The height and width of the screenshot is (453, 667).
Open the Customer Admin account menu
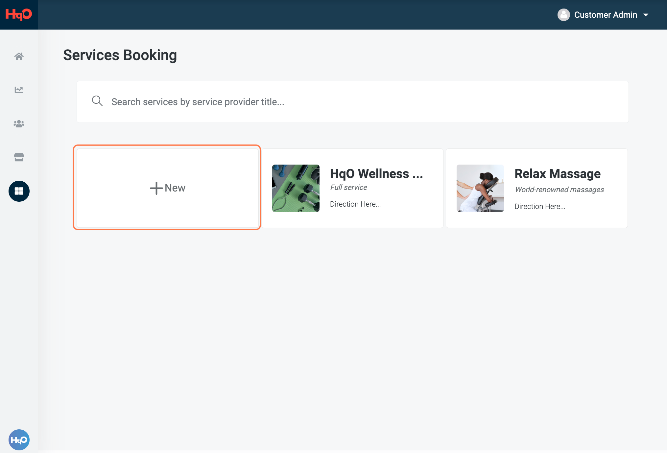(605, 15)
